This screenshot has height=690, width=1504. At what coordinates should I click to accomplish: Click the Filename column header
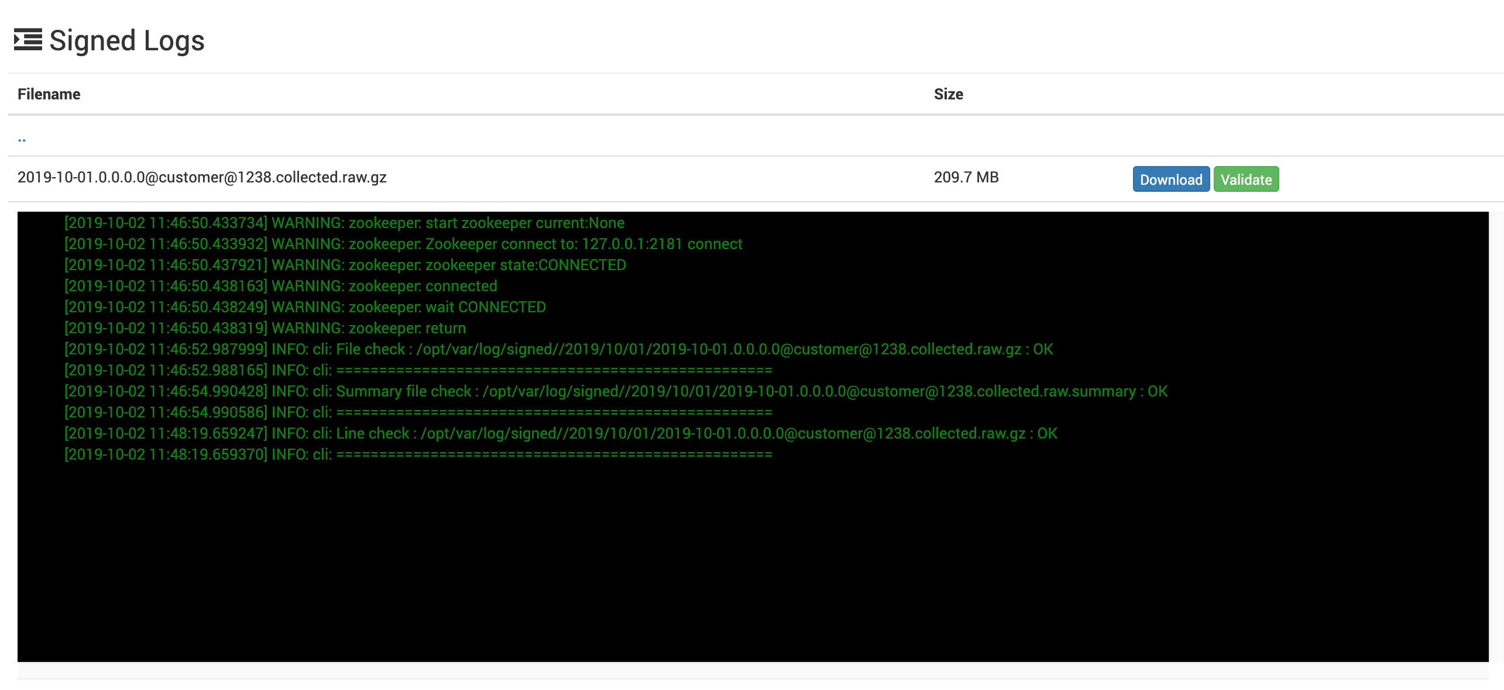coord(49,94)
